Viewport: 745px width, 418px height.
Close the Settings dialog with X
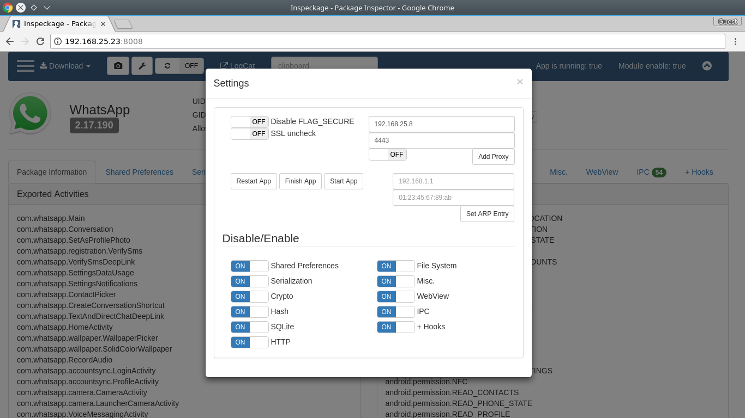click(x=520, y=82)
